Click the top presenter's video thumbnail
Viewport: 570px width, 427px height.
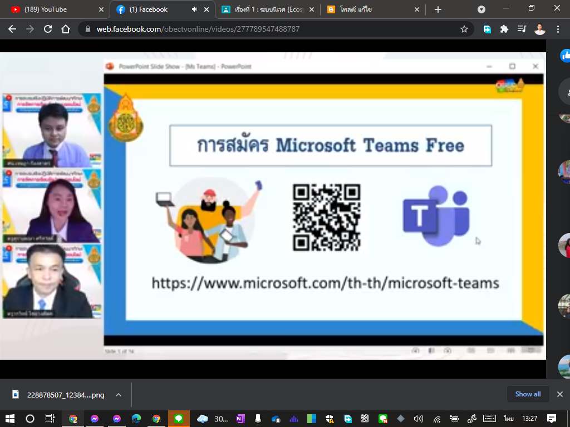pos(52,130)
